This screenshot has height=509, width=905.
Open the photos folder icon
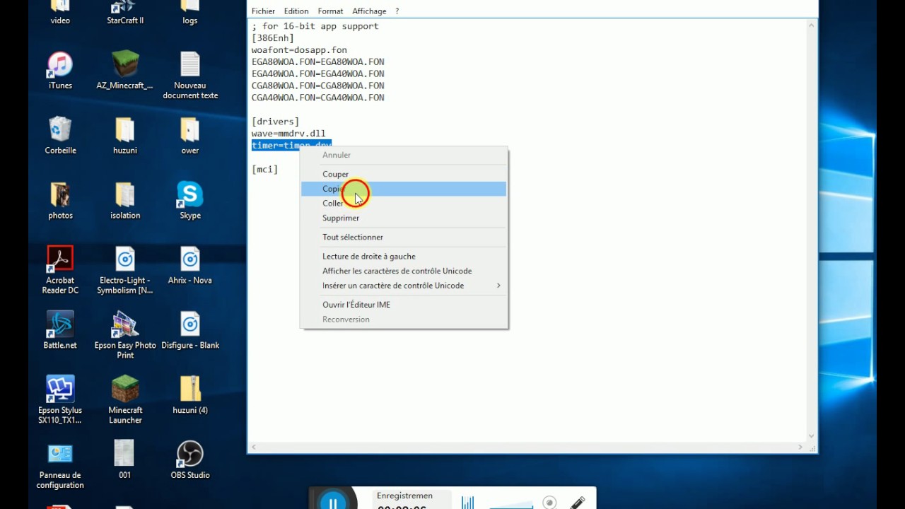point(60,200)
